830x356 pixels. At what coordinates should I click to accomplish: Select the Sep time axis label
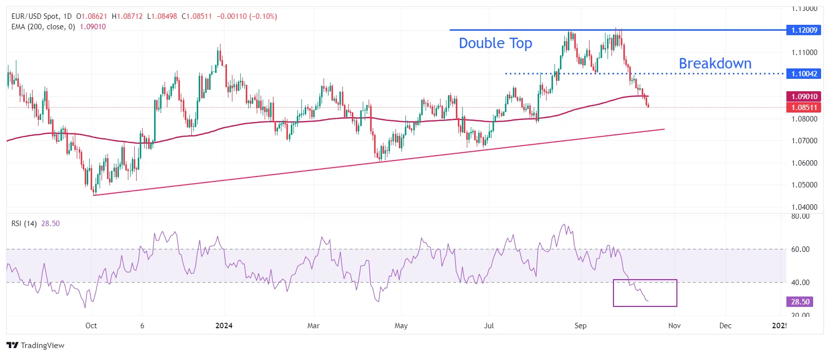tap(580, 326)
